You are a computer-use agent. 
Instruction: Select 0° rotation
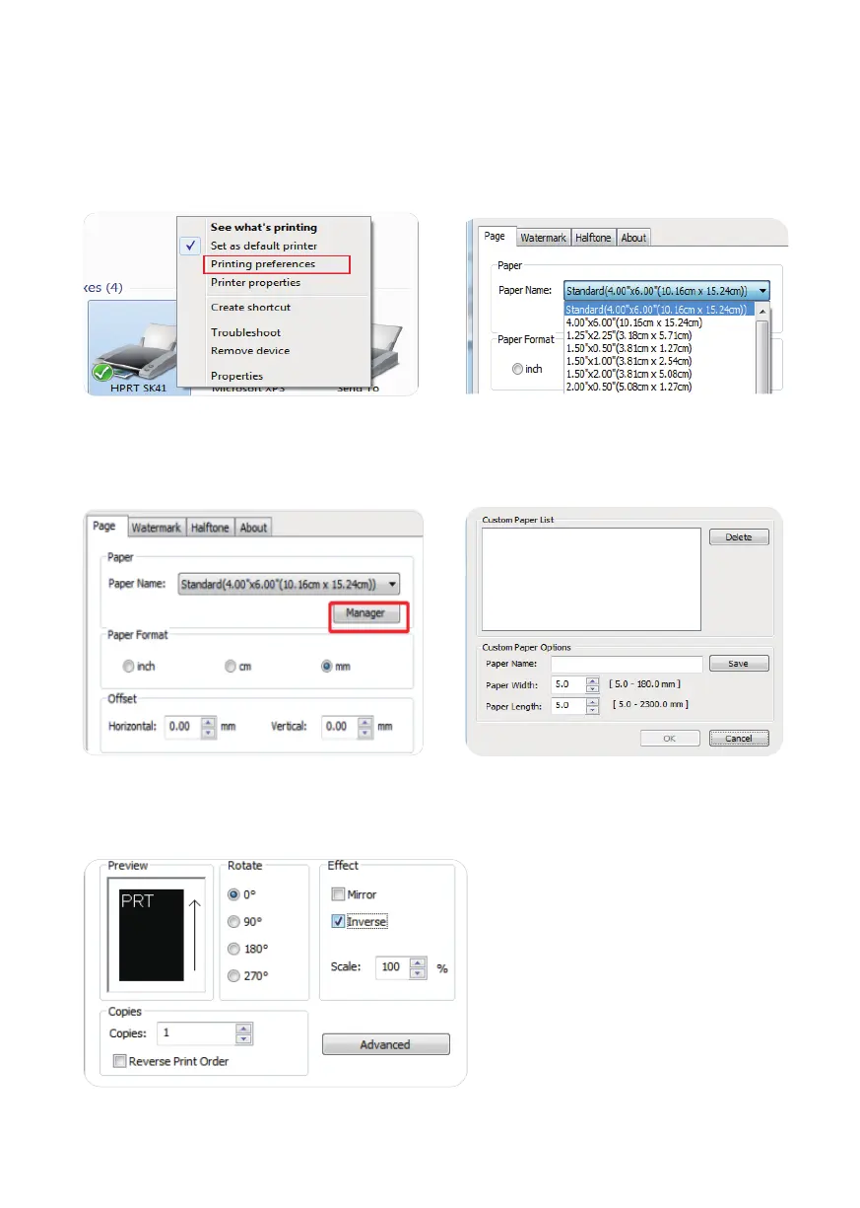[x=233, y=894]
